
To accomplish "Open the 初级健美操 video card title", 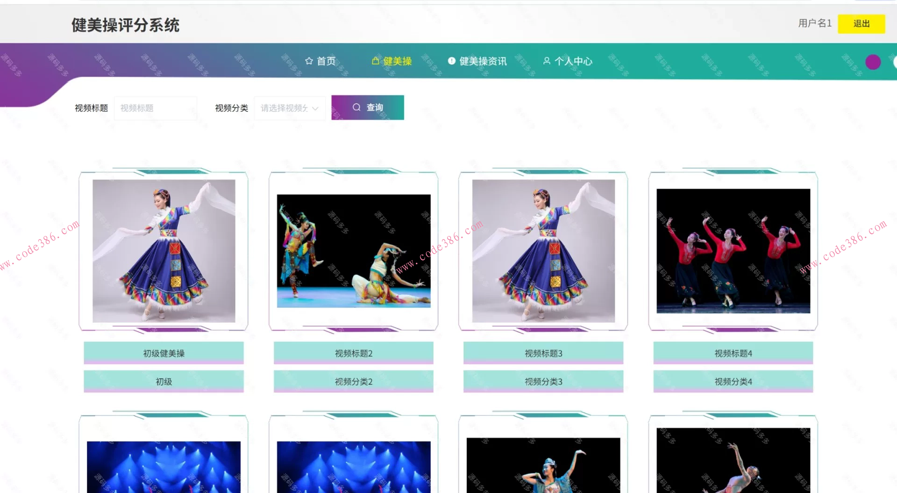I will 163,353.
